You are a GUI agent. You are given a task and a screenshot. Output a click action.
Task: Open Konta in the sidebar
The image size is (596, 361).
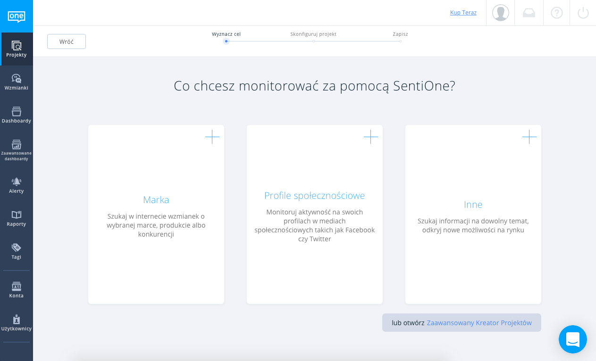point(17,290)
